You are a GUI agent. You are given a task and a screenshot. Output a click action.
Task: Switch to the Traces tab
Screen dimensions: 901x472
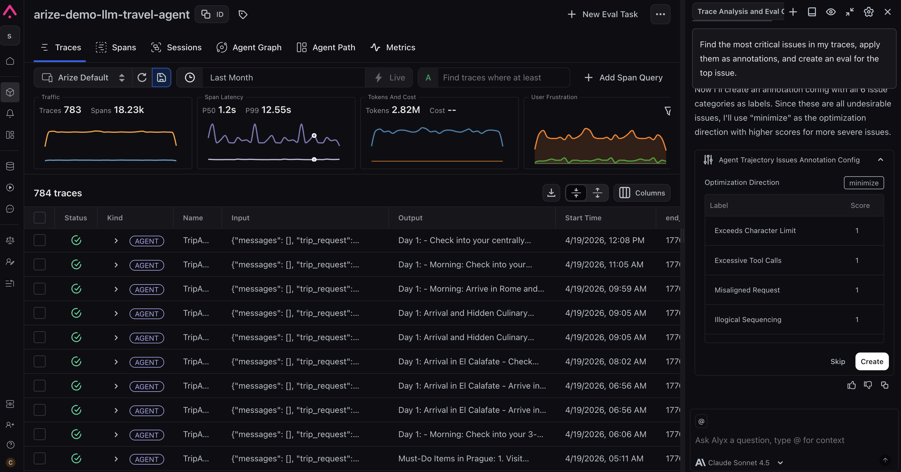pyautogui.click(x=60, y=47)
